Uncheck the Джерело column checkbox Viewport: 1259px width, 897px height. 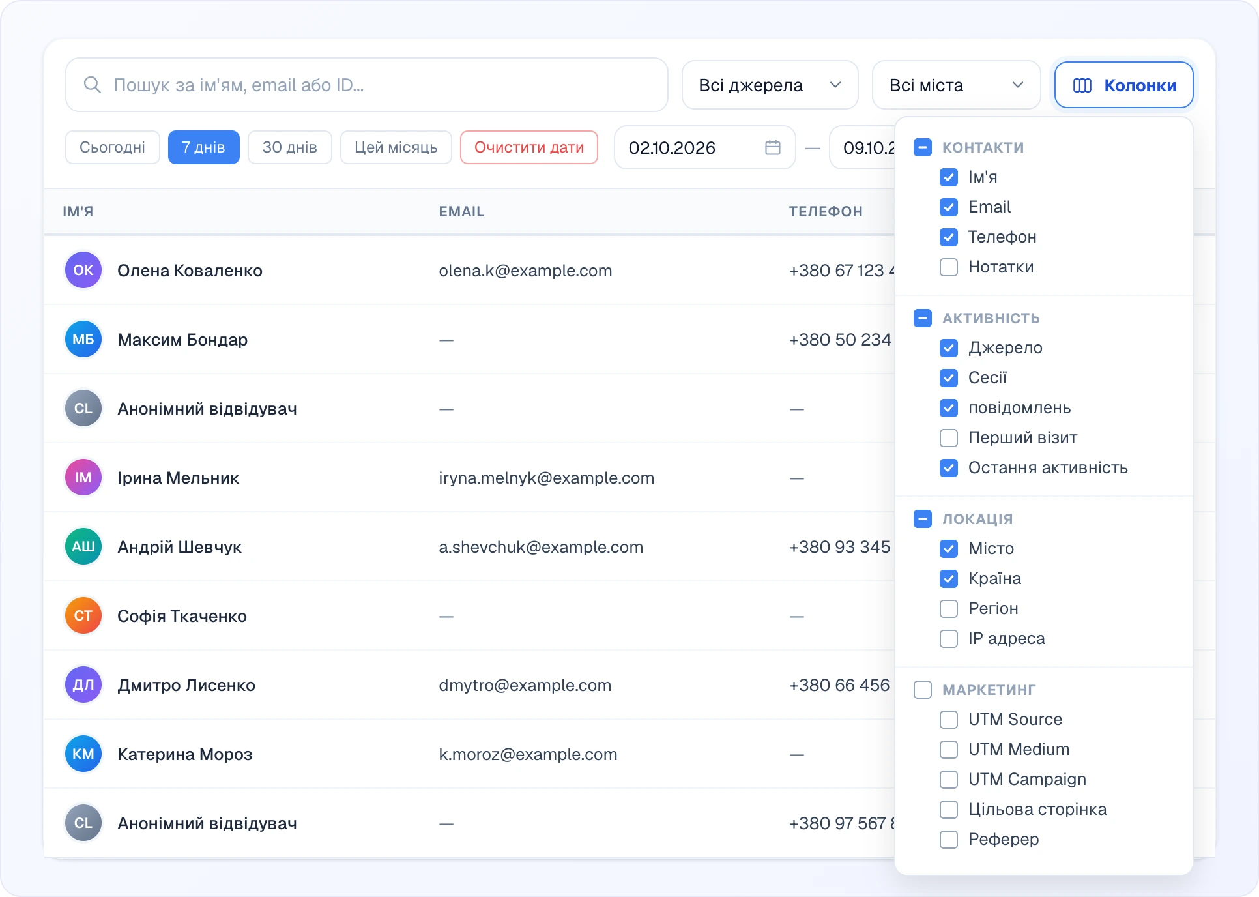tap(949, 348)
